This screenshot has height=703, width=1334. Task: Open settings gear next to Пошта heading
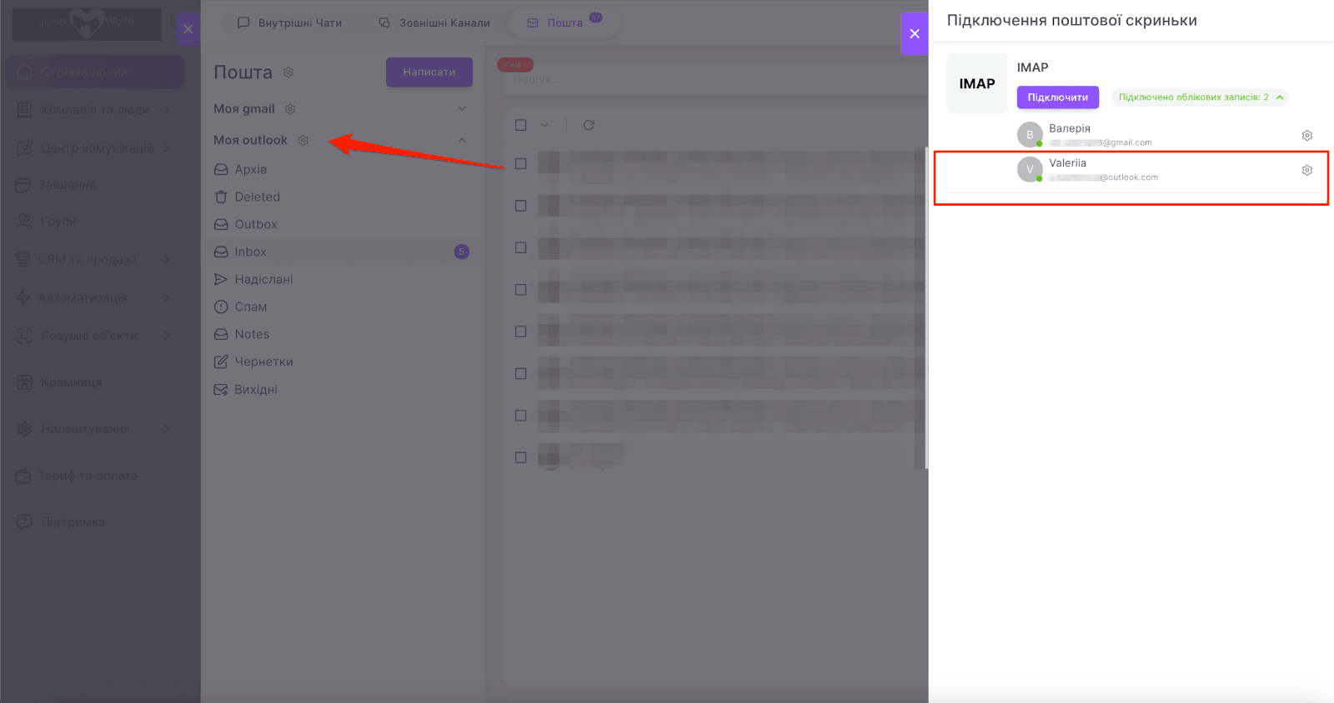(288, 72)
